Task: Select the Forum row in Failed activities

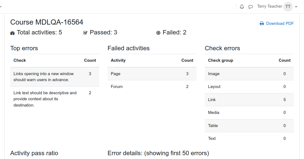Action: [x=152, y=87]
